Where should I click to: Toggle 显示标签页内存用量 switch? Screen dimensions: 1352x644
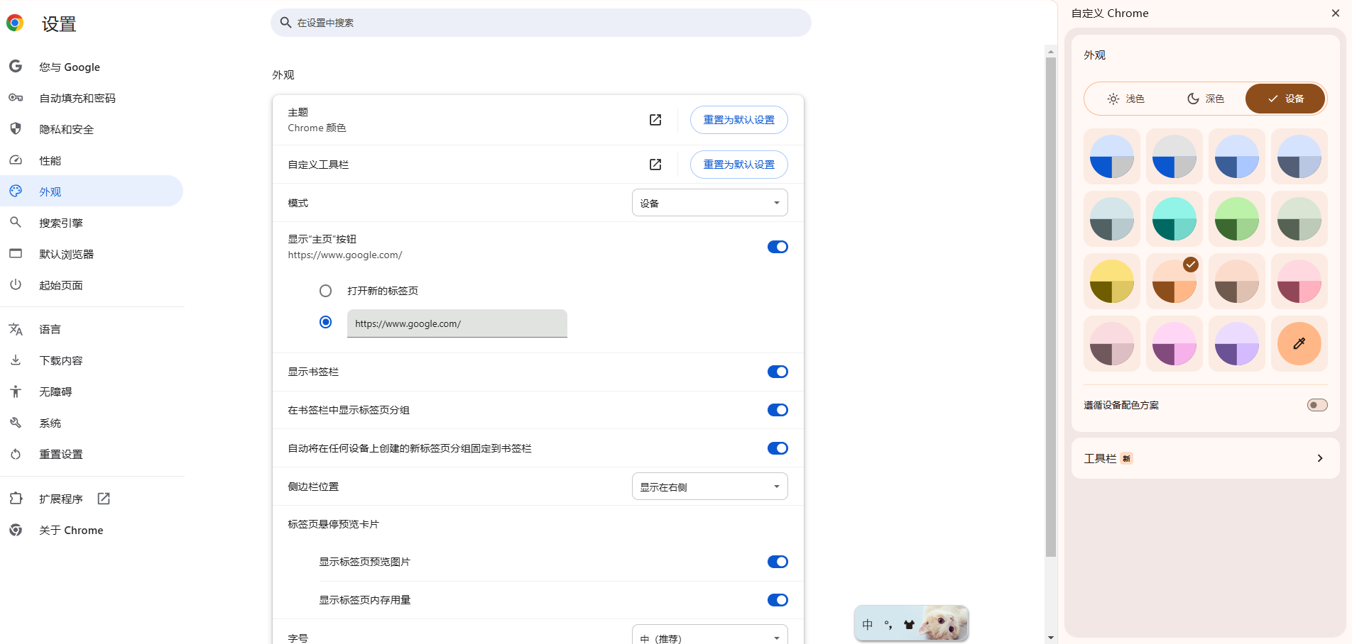click(x=778, y=600)
